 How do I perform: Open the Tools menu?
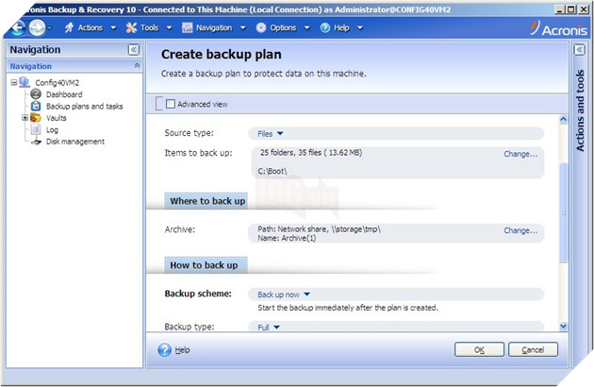(149, 27)
